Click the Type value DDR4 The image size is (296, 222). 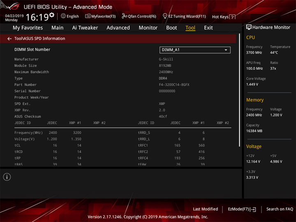click(x=163, y=79)
